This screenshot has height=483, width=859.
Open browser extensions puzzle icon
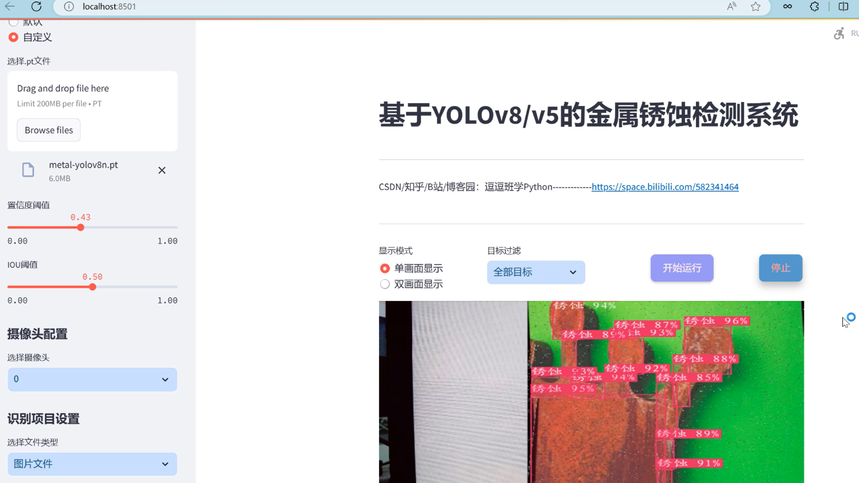click(814, 6)
